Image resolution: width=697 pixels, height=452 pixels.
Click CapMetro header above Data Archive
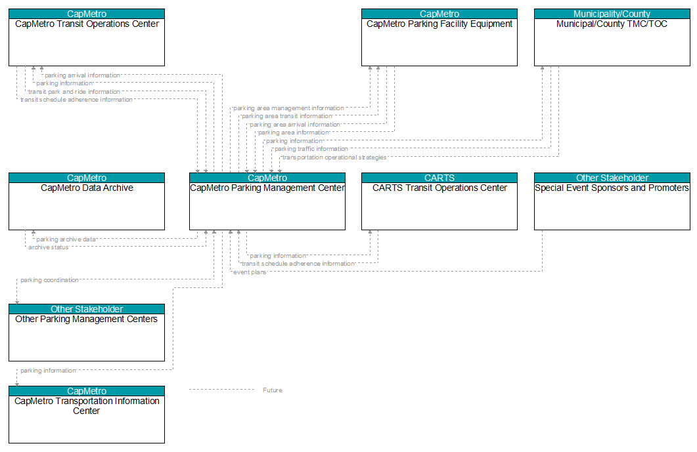coord(87,178)
